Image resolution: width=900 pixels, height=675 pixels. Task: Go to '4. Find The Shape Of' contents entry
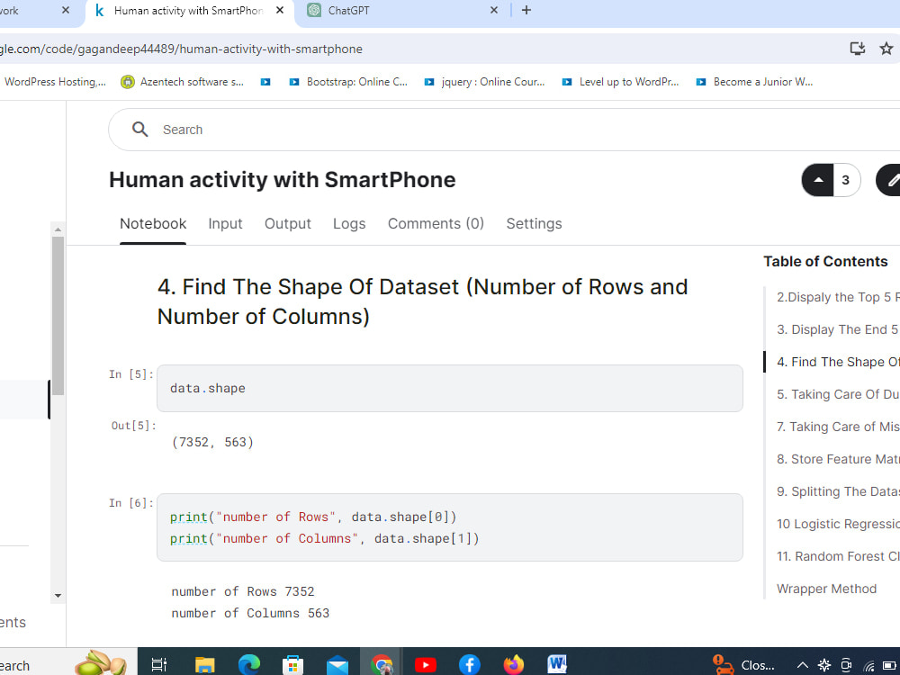[837, 362]
